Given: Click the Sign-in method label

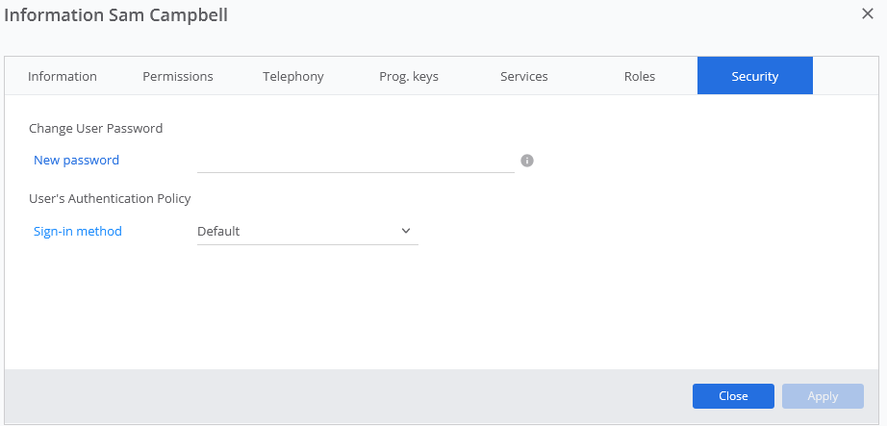Looking at the screenshot, I should pyautogui.click(x=78, y=232).
